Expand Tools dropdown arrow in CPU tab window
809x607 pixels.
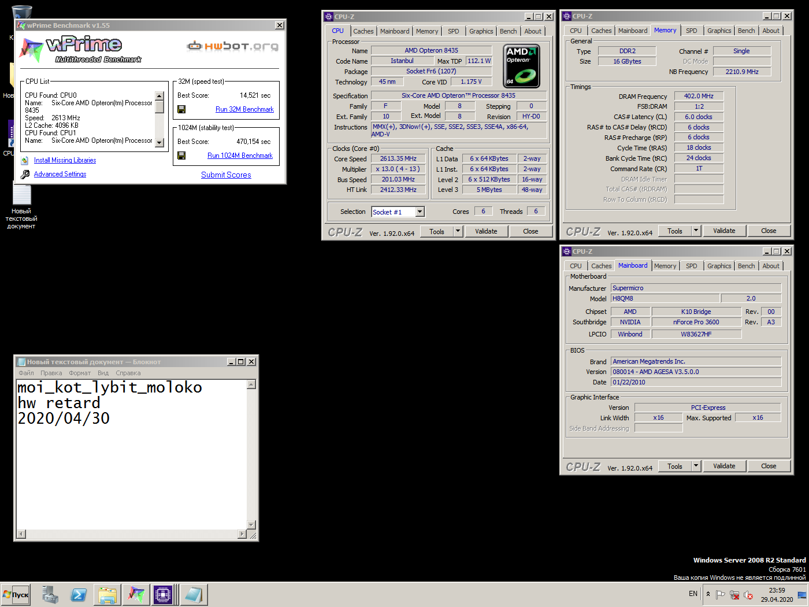458,231
